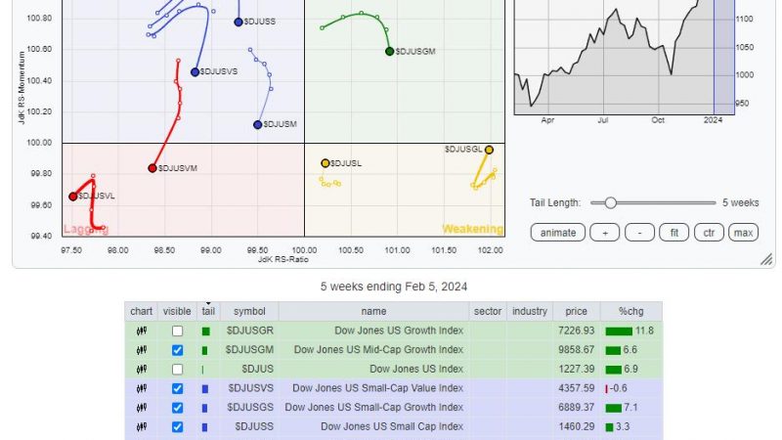Uncheck visibility for $DJUSGM
Viewport: 782px width, 440px height.
click(177, 350)
